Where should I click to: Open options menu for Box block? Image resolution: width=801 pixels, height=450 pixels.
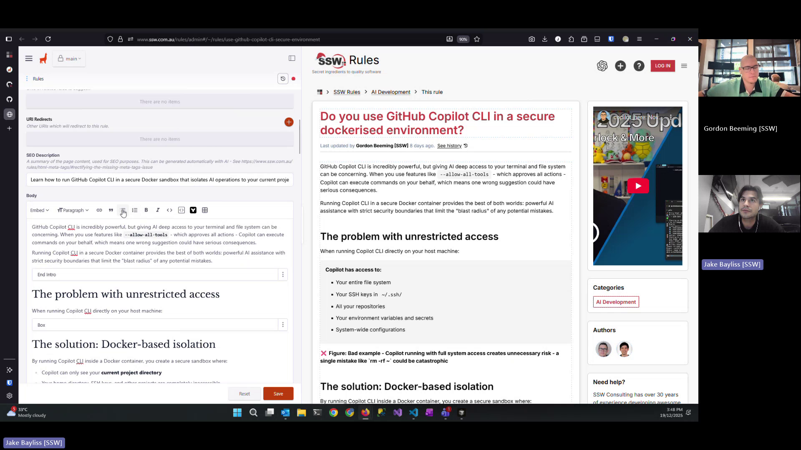point(283,325)
